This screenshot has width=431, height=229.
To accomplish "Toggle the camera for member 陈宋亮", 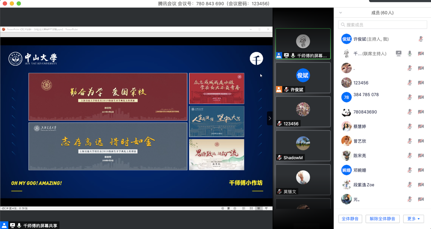I will pyautogui.click(x=421, y=156).
